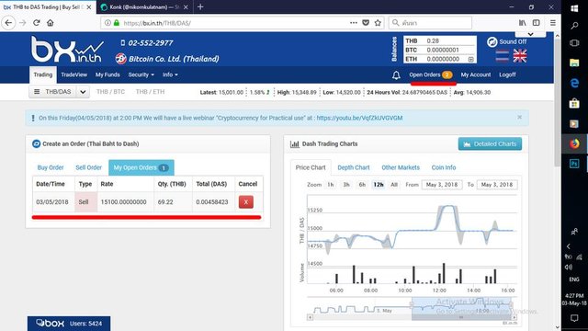Toggle Sound Off setting
The image size is (588, 331).
[x=507, y=41]
